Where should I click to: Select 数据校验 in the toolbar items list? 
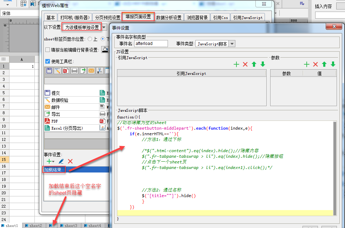coord(71,100)
